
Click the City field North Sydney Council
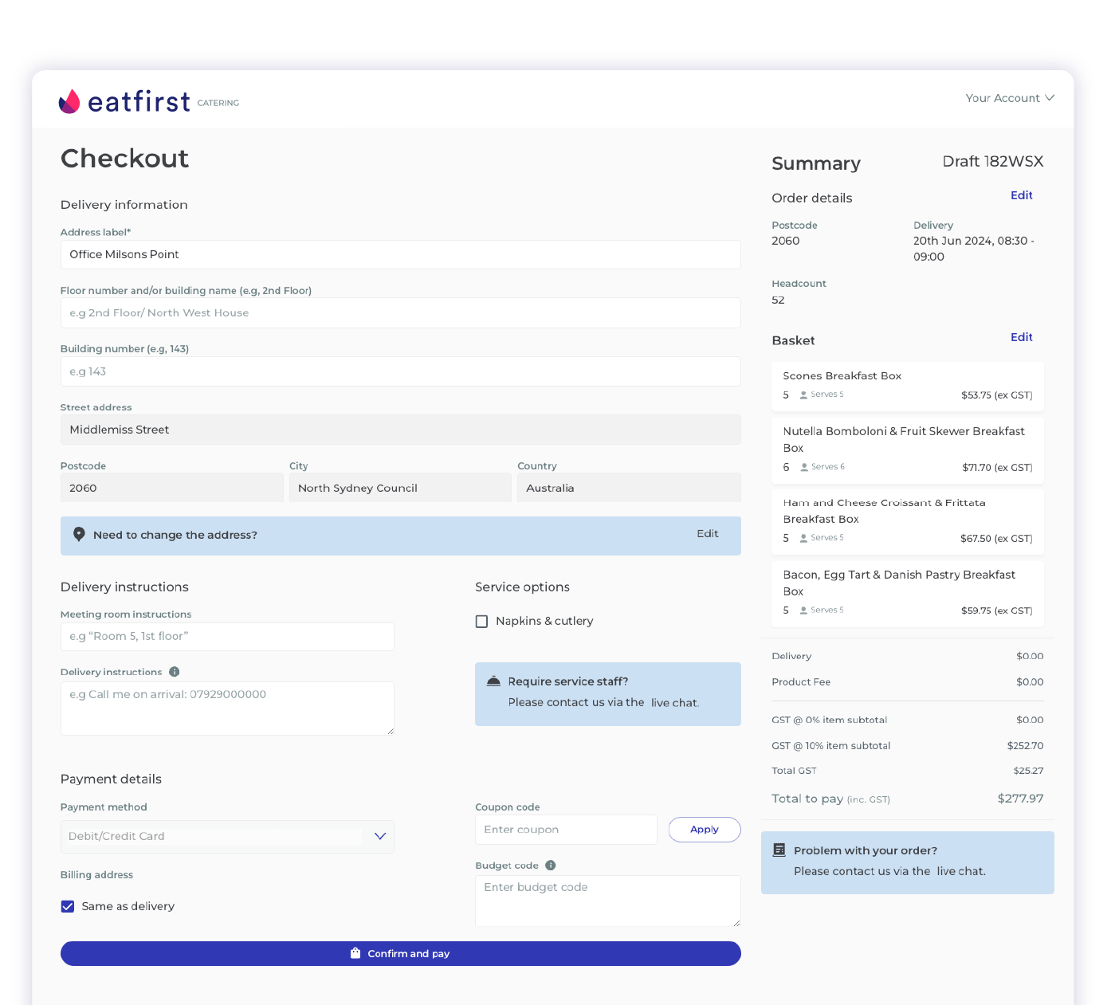point(400,488)
